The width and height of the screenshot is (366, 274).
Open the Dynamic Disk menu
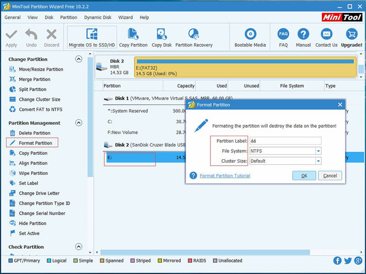[98, 17]
